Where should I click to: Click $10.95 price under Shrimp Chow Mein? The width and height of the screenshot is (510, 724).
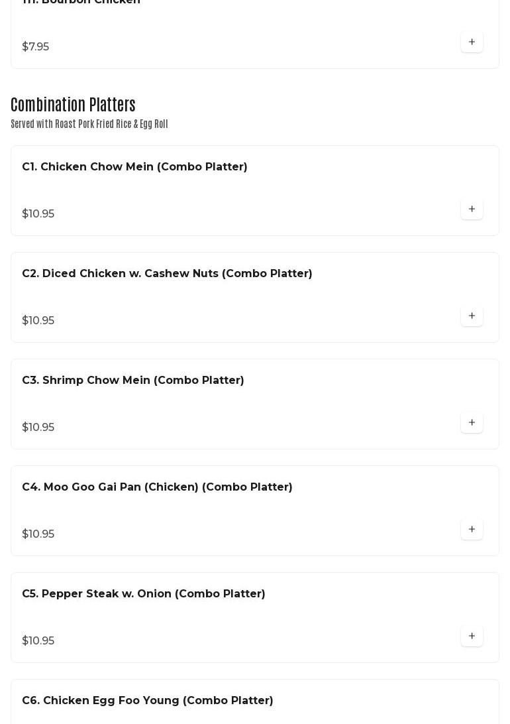point(38,427)
